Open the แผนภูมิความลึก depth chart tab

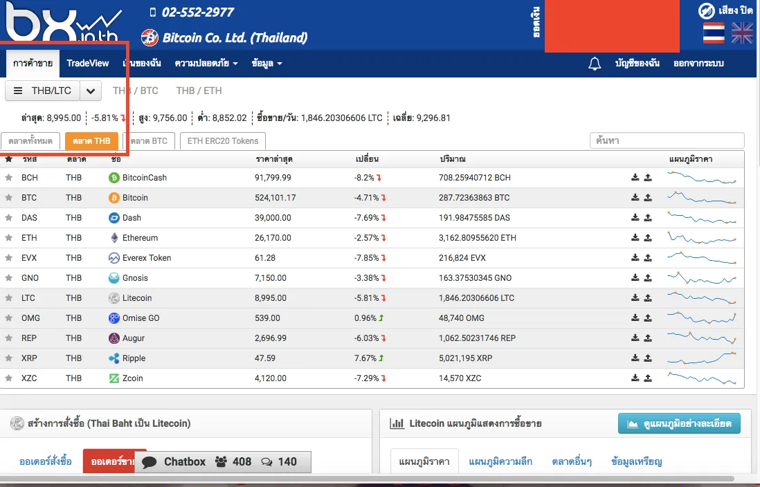coord(500,461)
